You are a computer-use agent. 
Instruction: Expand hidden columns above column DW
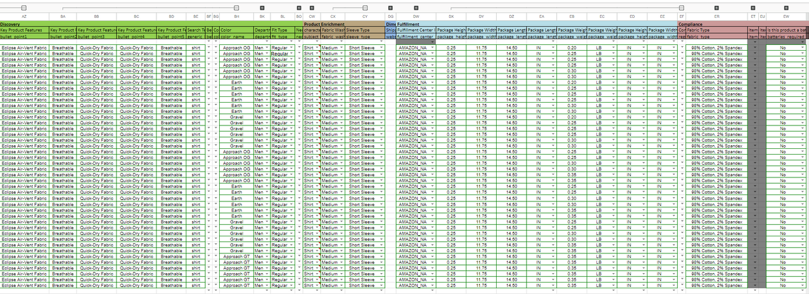coord(416,8)
